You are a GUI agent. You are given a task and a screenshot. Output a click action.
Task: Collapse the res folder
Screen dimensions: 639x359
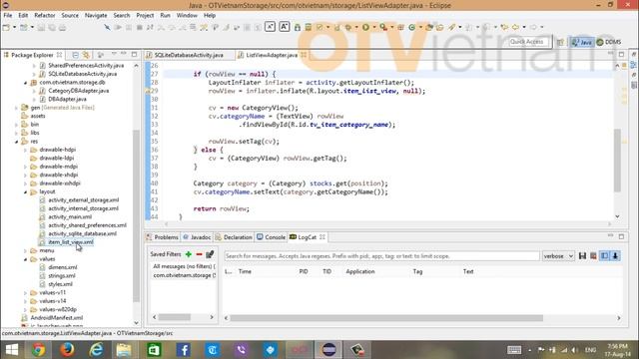[x=16, y=142]
